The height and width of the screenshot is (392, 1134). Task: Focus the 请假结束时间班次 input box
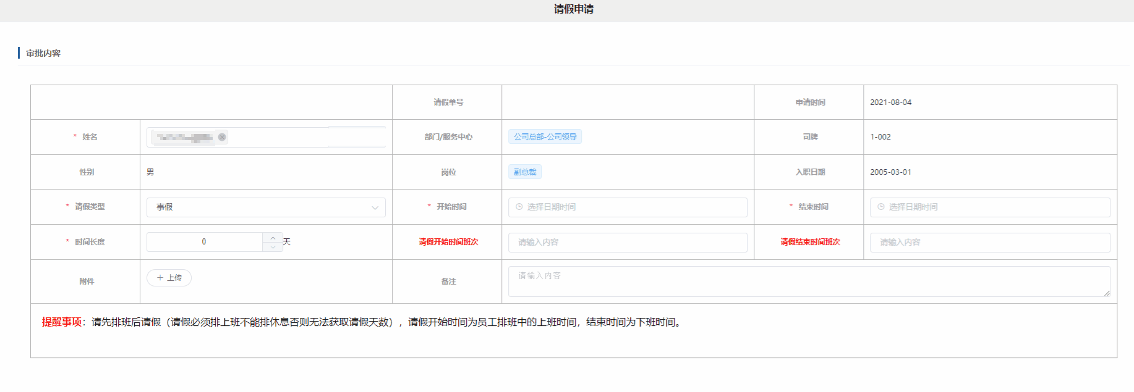989,243
